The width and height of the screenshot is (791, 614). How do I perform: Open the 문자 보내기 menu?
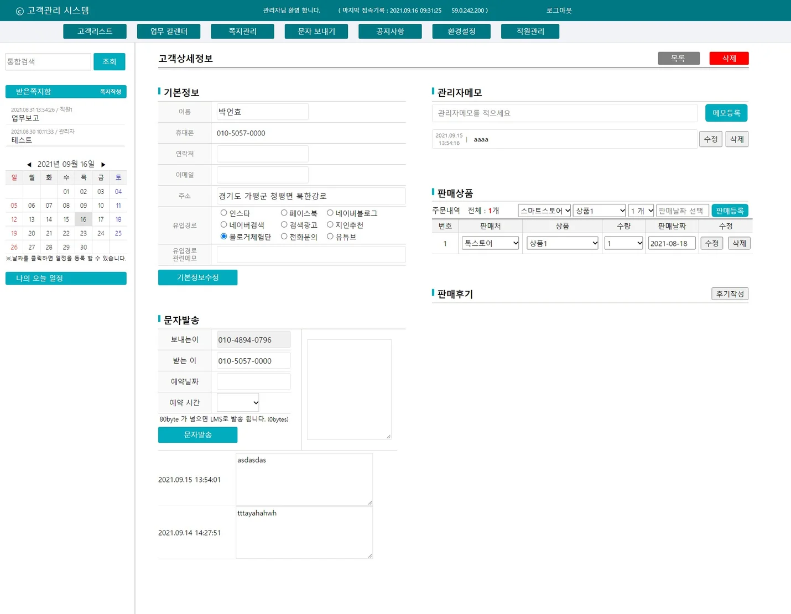point(316,32)
